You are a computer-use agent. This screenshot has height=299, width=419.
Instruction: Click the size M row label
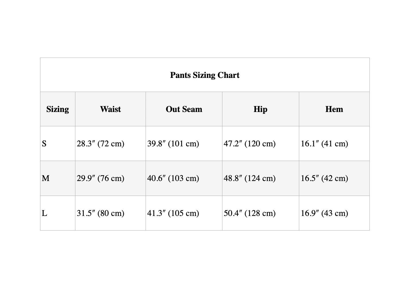pyautogui.click(x=58, y=178)
